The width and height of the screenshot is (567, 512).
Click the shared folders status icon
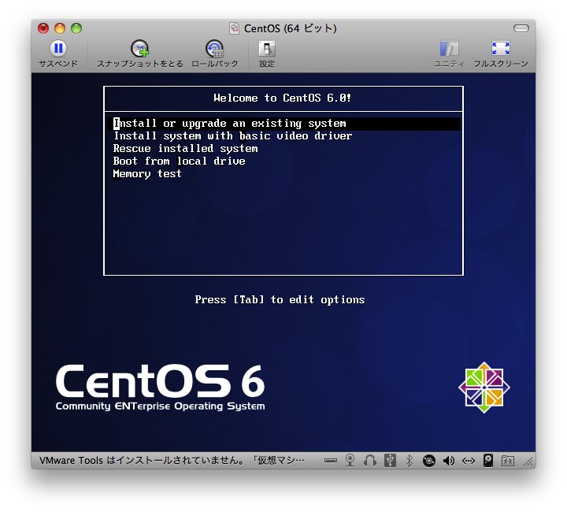click(x=508, y=461)
